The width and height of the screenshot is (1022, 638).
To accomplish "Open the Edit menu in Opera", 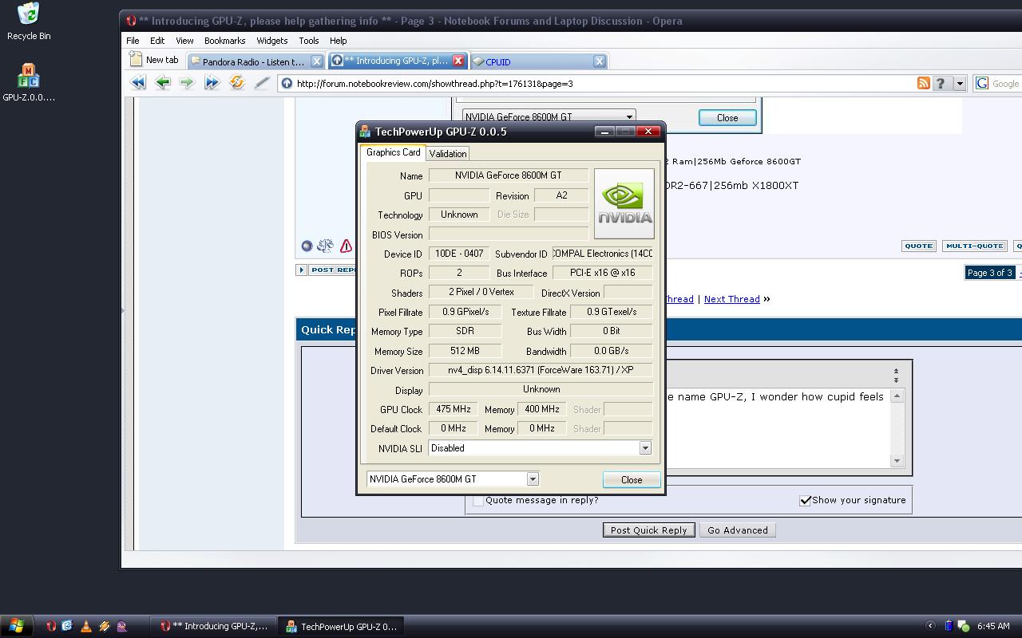I will pos(157,41).
